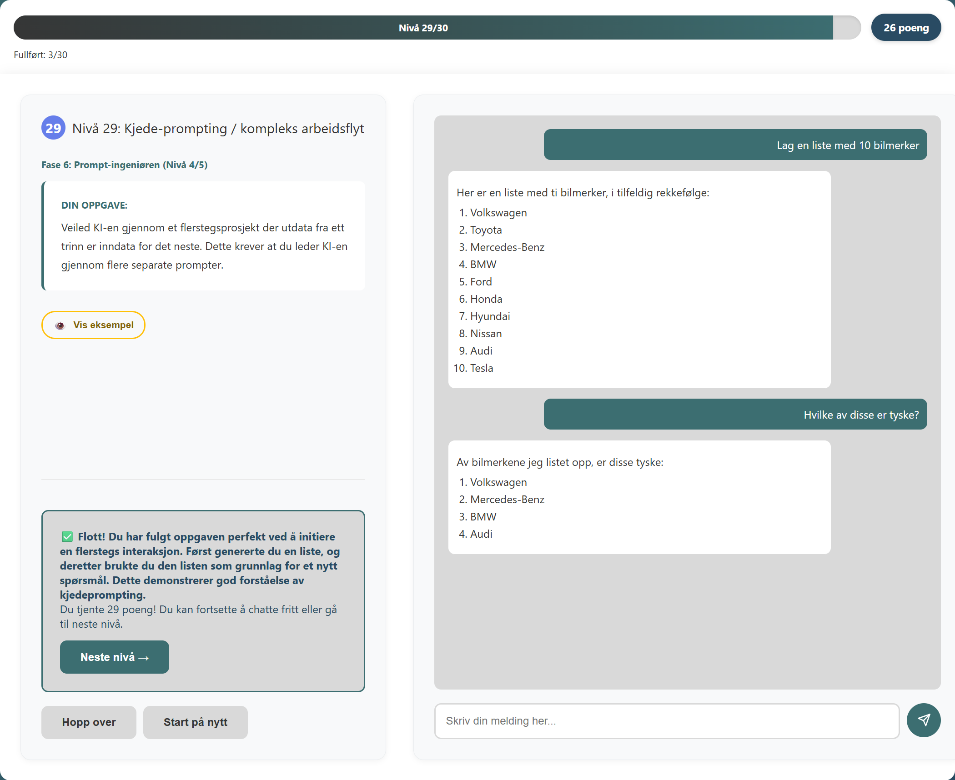The width and height of the screenshot is (955, 780).
Task: Click 3. BMW in the German brands list
Action: coord(477,517)
